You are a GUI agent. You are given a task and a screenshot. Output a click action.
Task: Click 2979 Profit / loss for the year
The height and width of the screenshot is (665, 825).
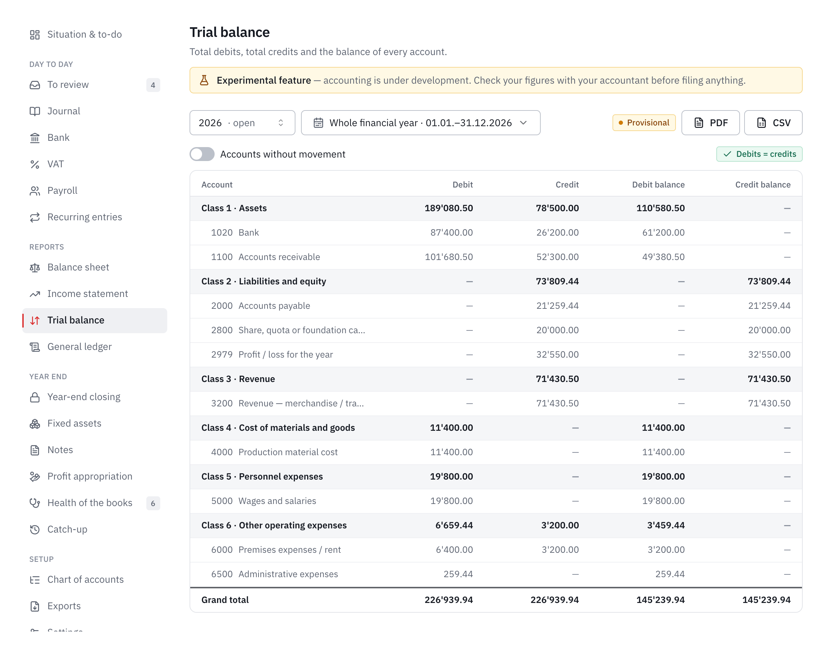(496, 355)
